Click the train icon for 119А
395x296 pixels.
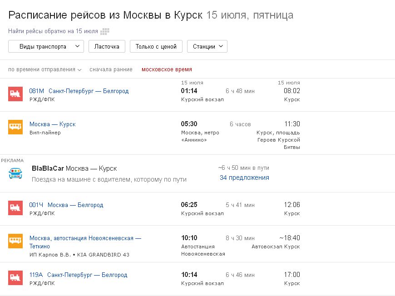[15, 278]
